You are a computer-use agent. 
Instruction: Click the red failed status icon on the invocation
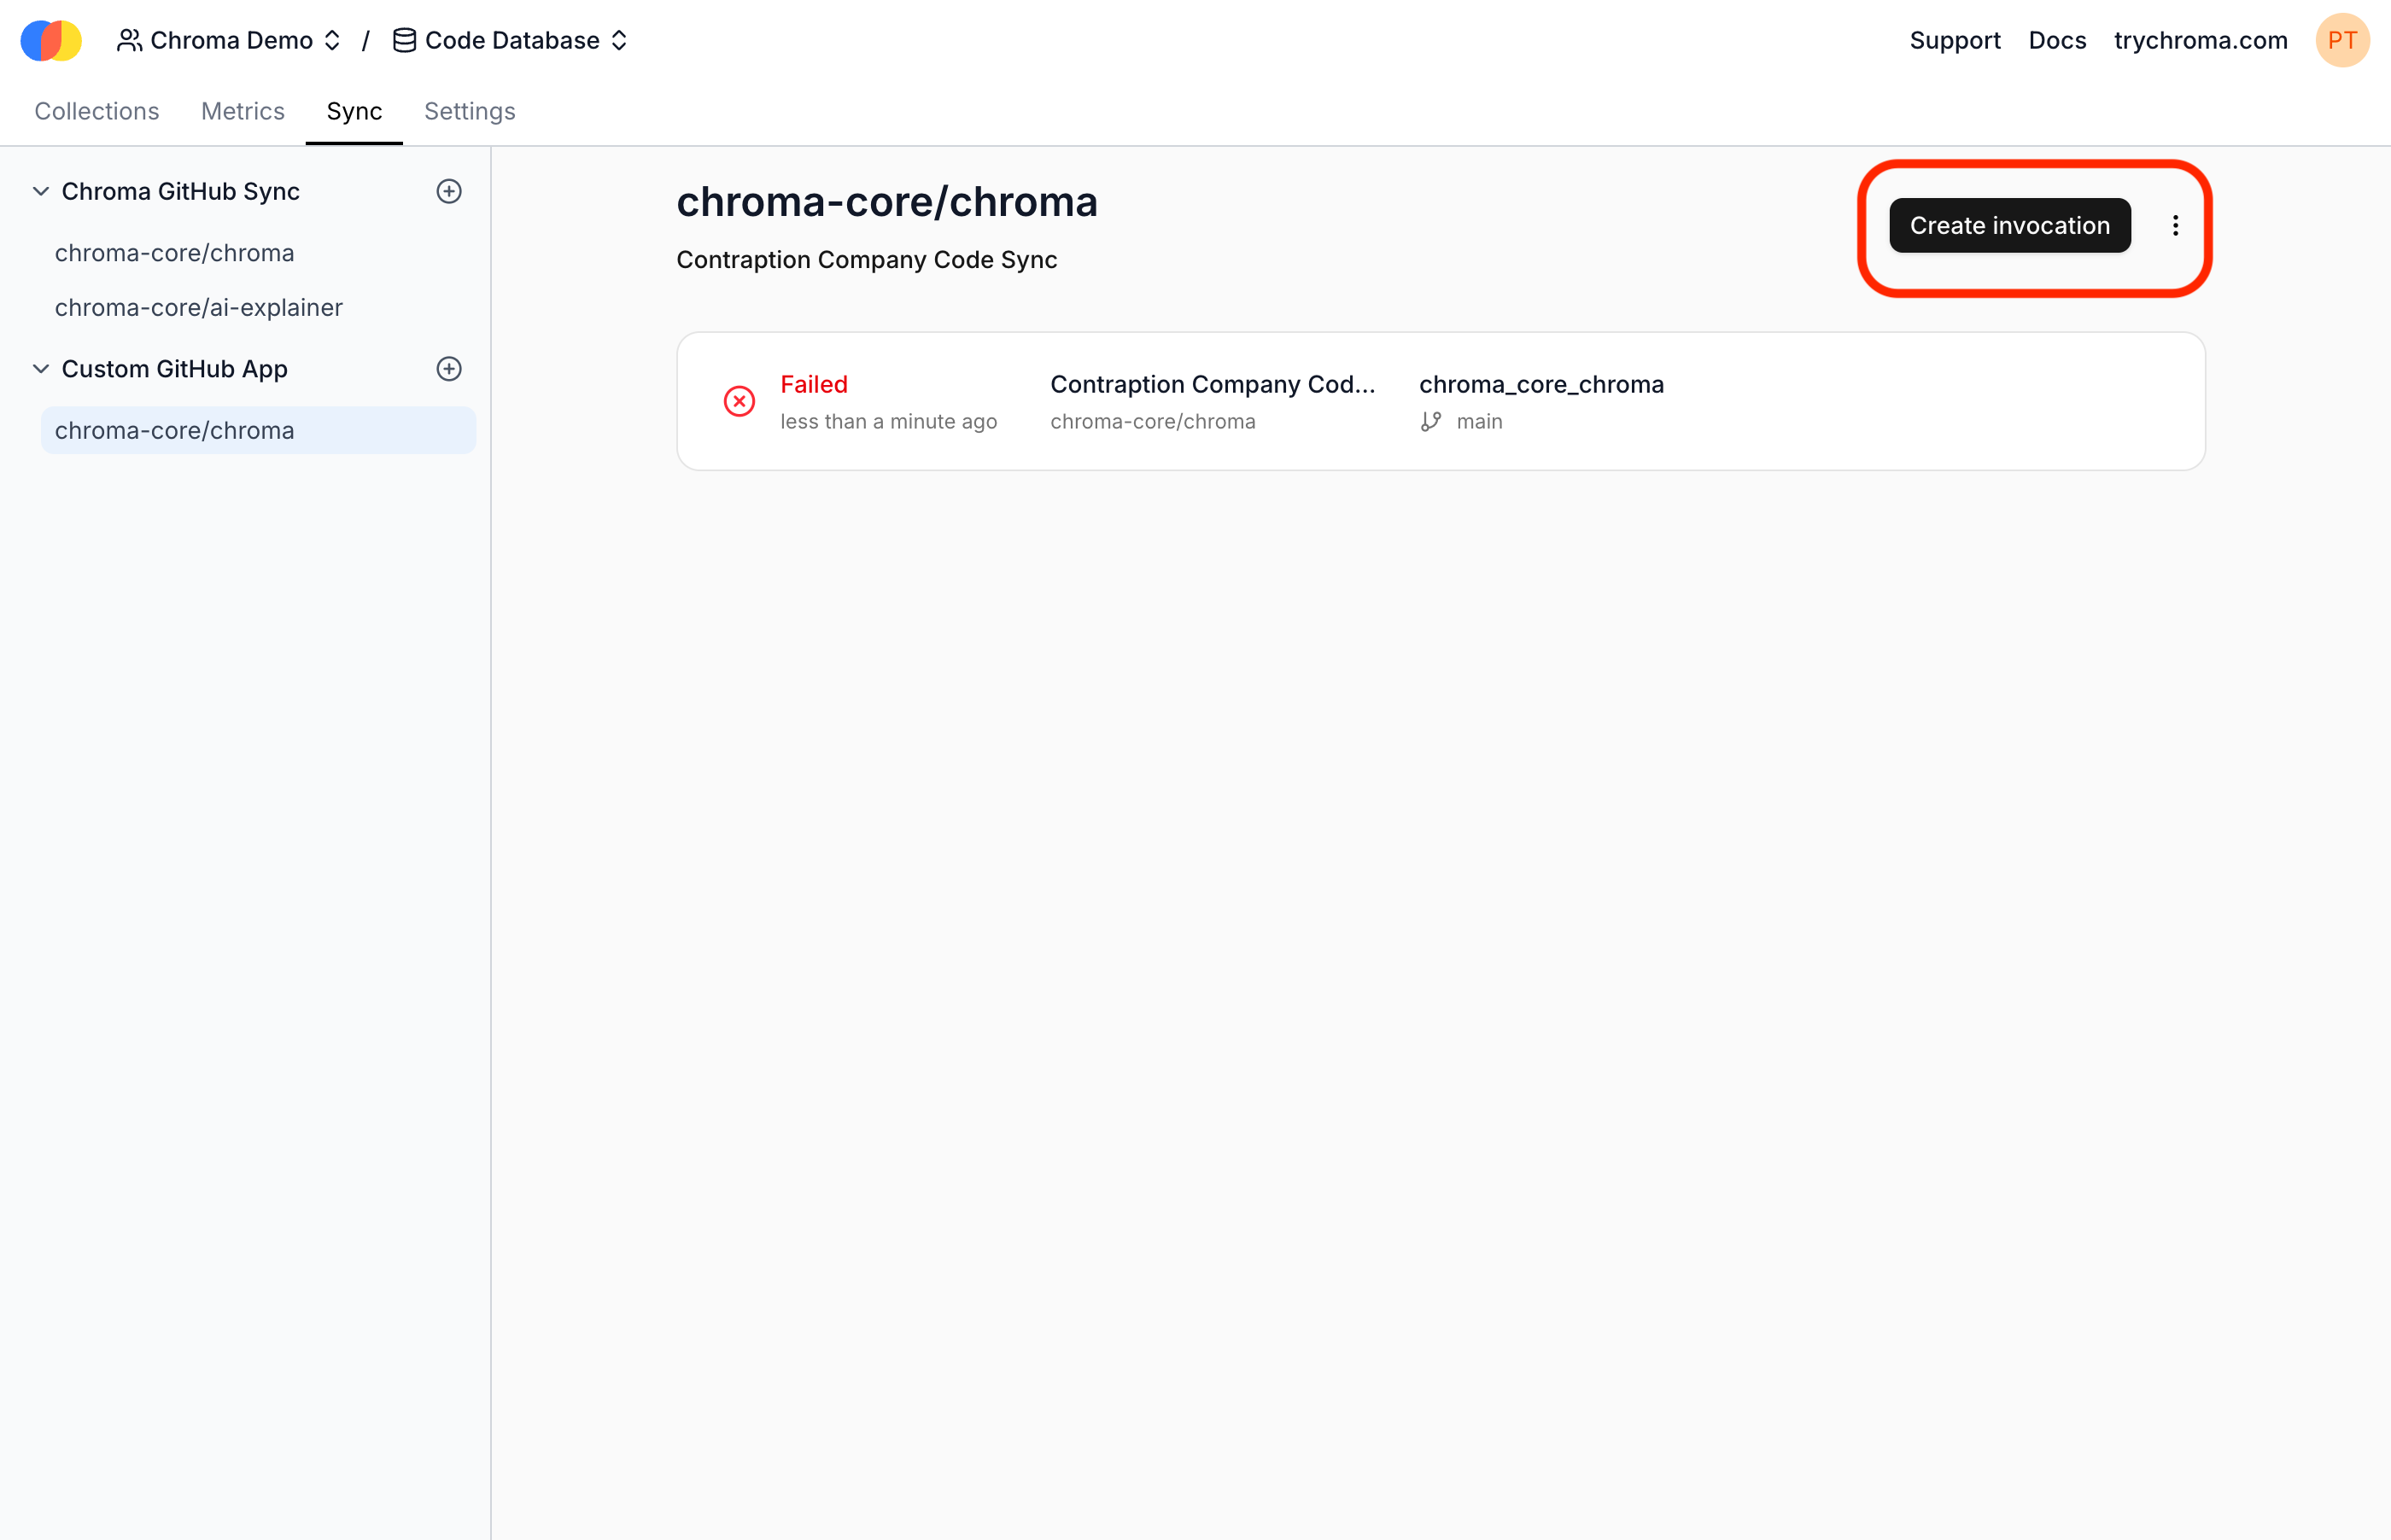739,401
